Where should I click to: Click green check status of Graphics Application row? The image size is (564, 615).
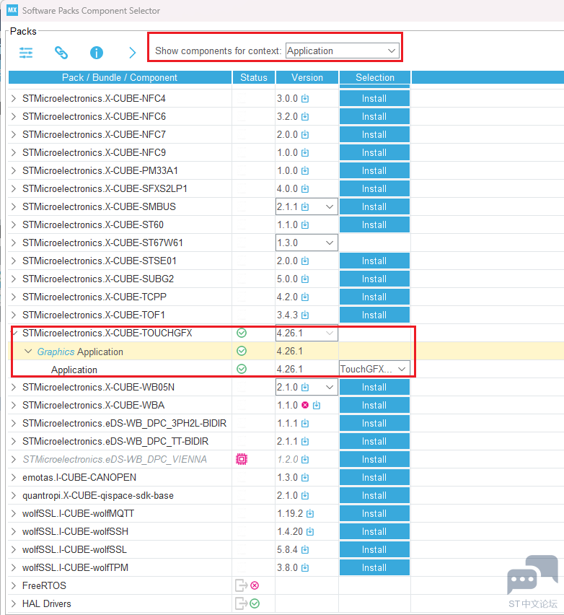(x=242, y=351)
